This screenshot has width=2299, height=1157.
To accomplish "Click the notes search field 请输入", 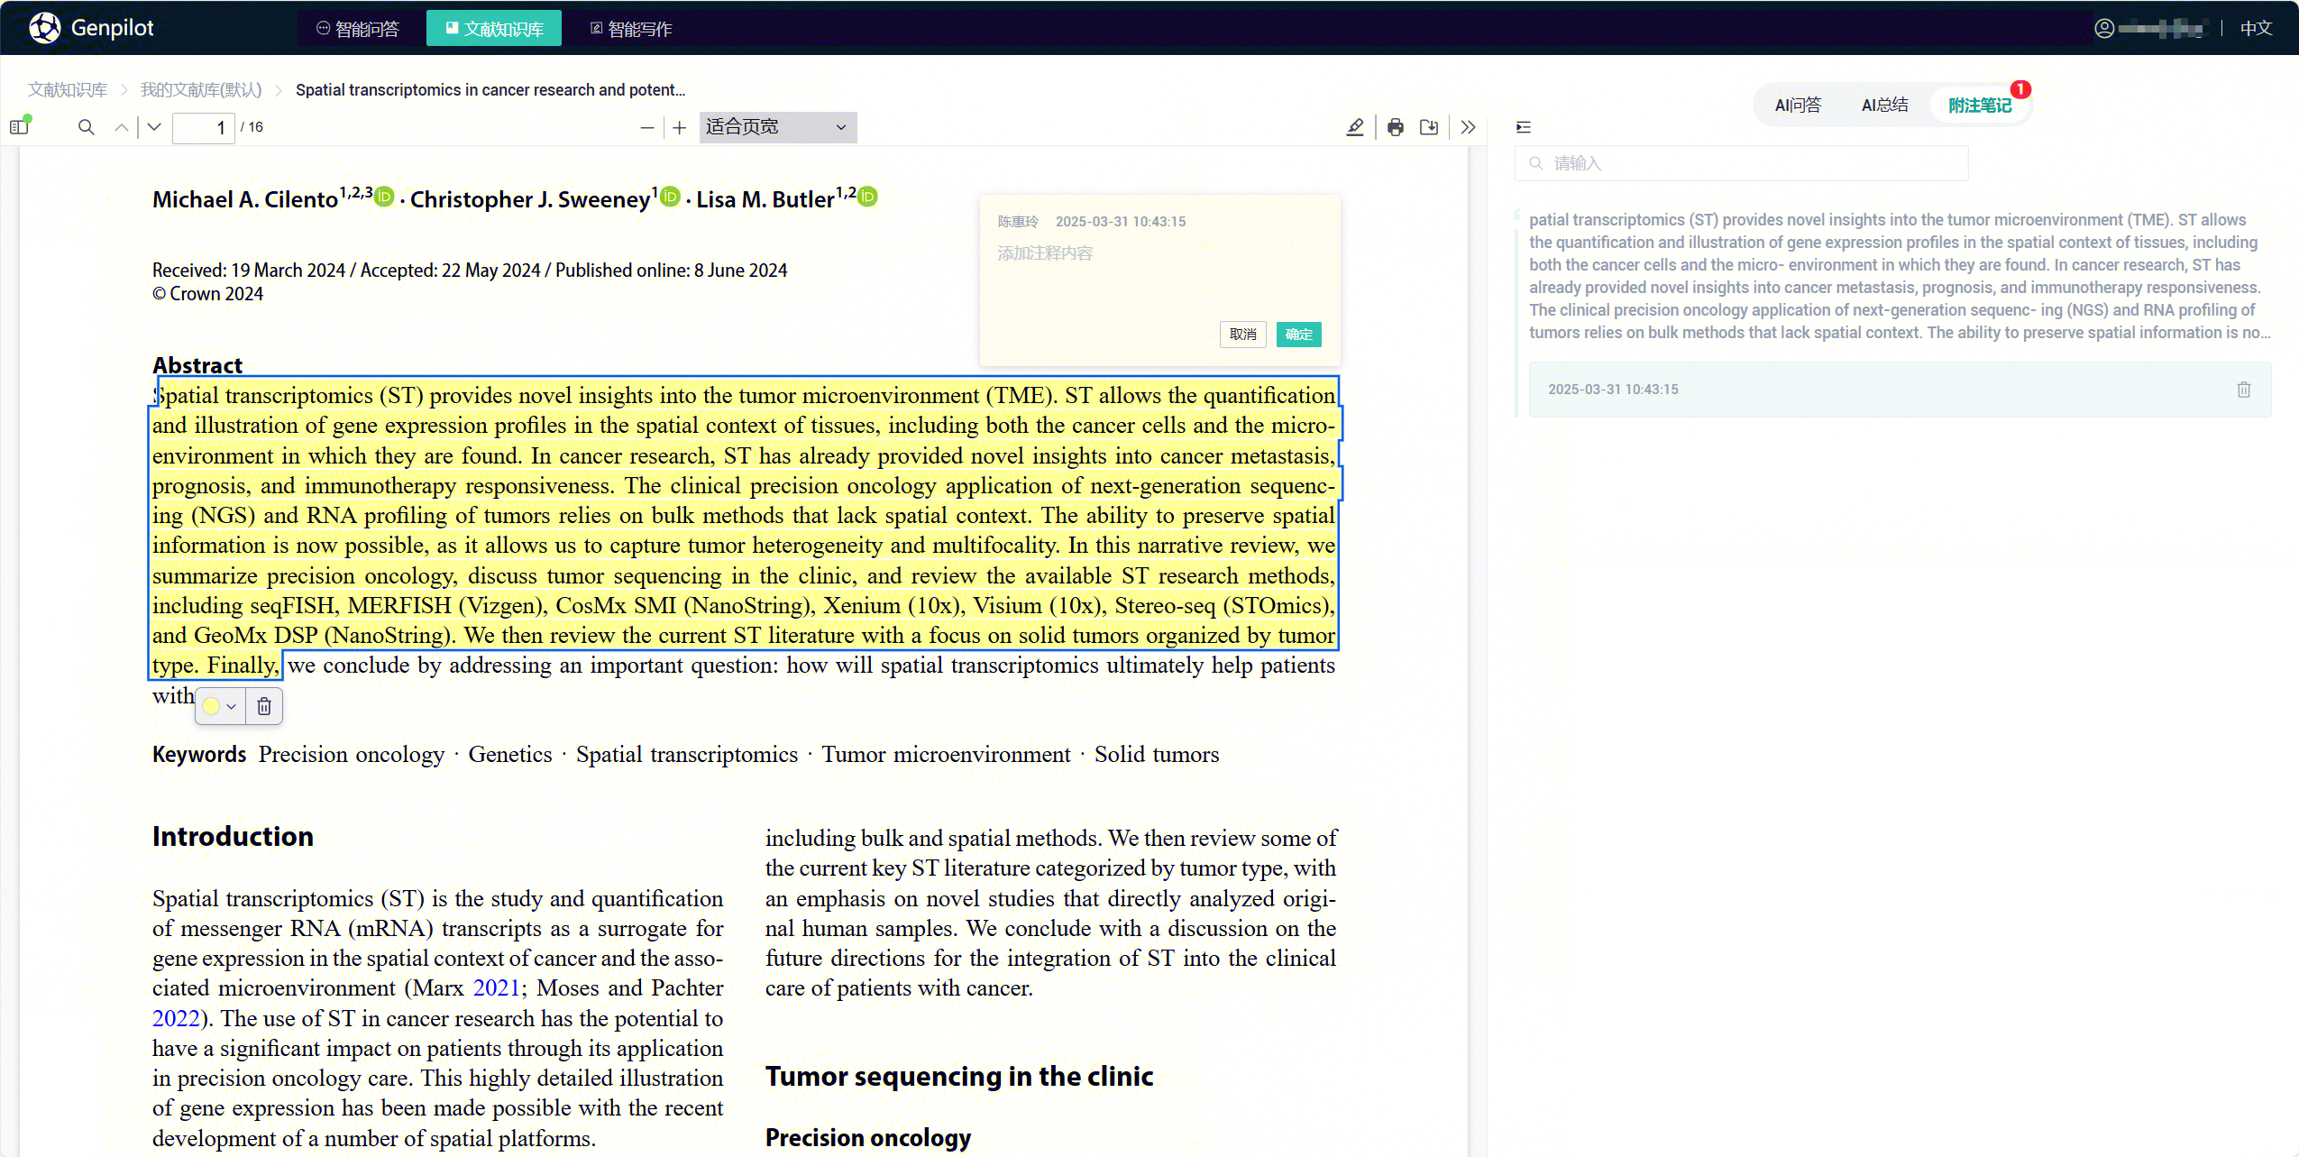I will 1741,163.
